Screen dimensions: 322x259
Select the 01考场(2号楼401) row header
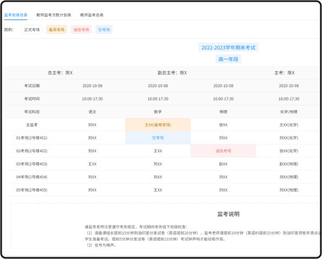(x=31, y=137)
